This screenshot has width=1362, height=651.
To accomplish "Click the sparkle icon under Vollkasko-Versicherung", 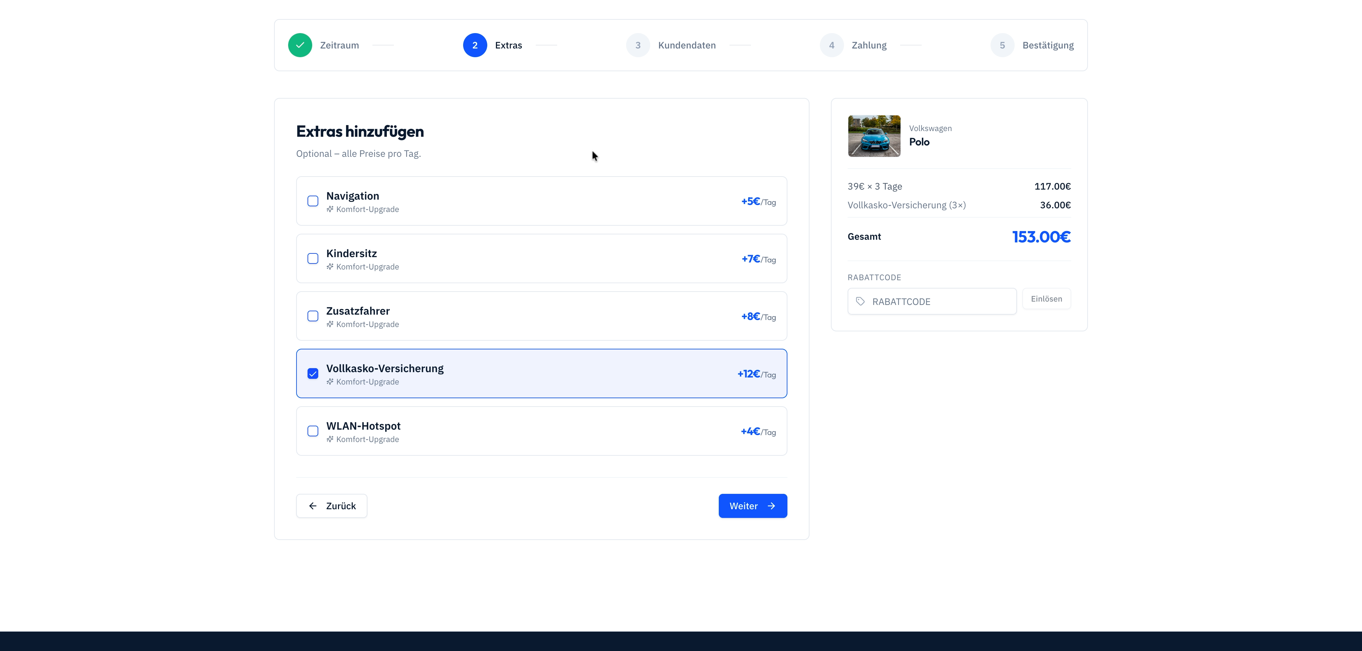I will [x=330, y=382].
